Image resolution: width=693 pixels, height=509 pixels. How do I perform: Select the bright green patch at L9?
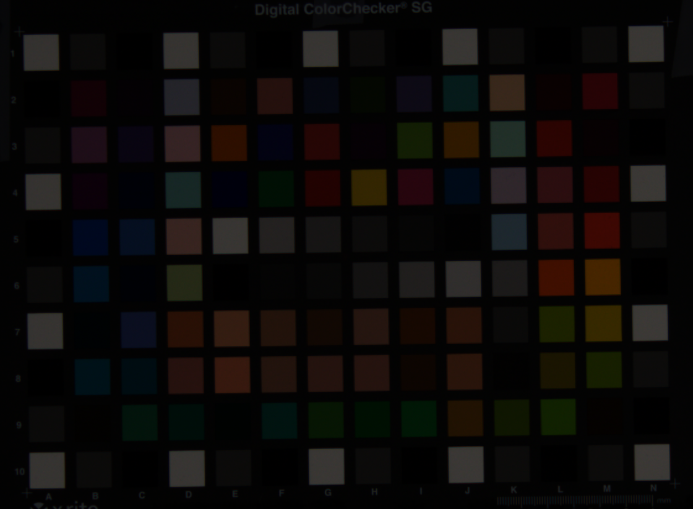tap(558, 417)
